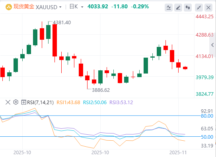This screenshot has height=157, width=216.
Task: Close the chart with X button
Action: coord(208,8)
